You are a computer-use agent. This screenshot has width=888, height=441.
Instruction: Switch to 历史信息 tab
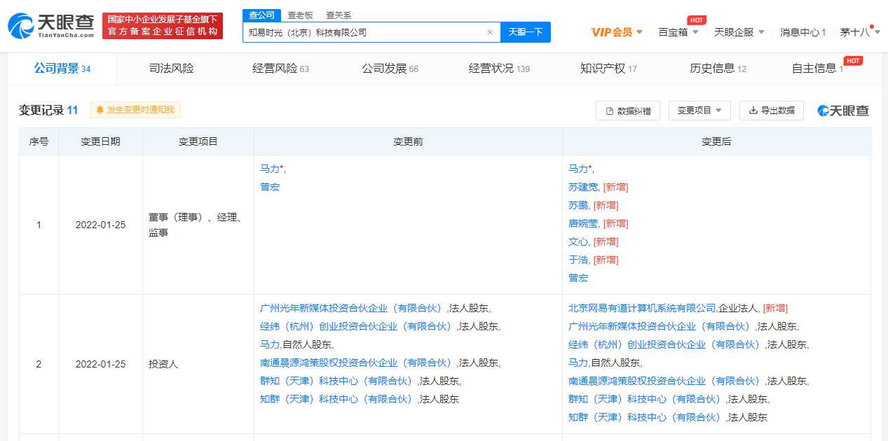pos(718,69)
